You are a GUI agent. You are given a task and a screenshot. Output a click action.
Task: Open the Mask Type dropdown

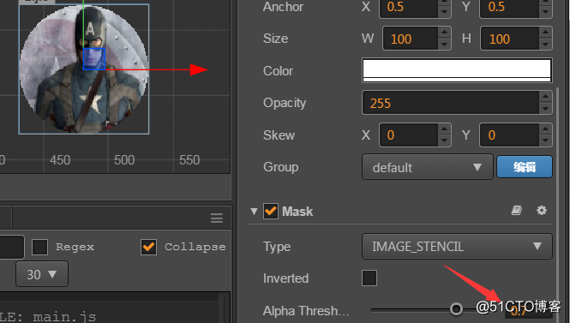coord(457,247)
